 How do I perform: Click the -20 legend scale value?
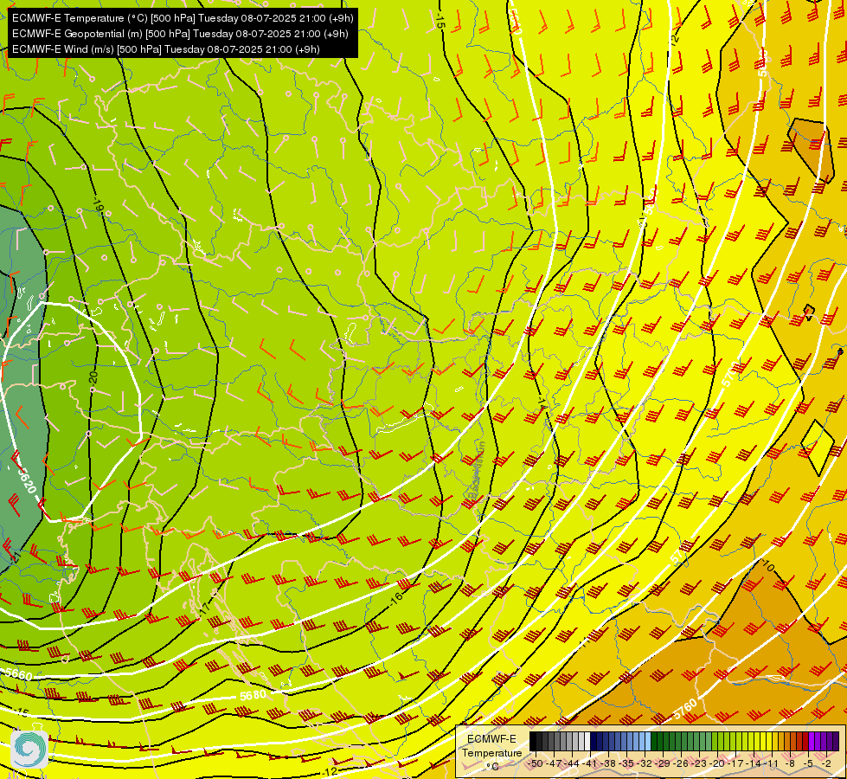(x=717, y=763)
